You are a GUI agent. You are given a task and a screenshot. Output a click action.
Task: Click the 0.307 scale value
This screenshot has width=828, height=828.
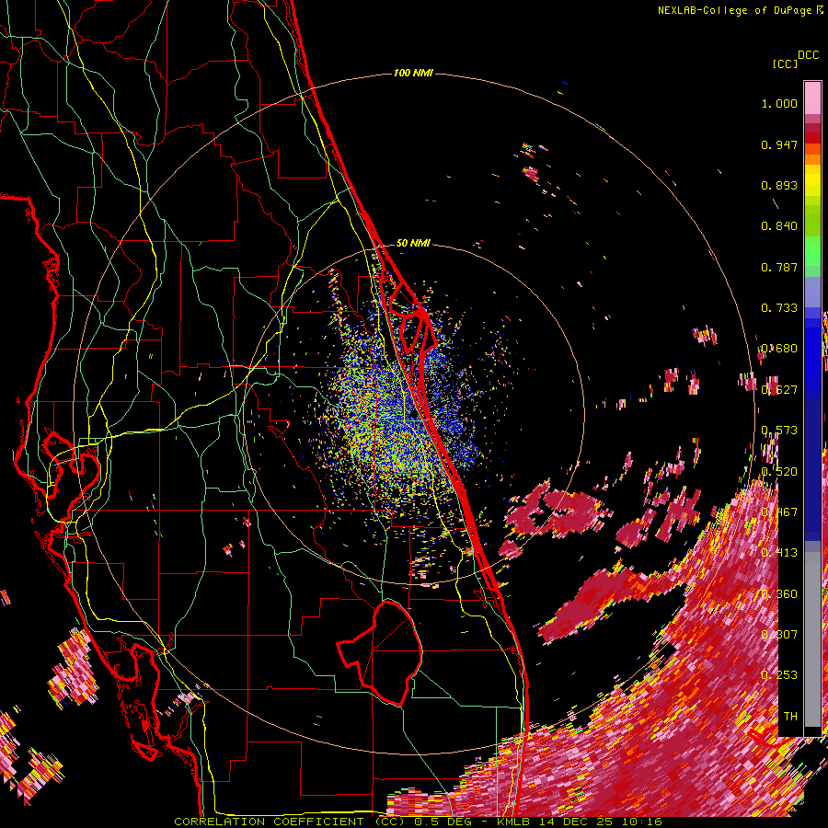779,635
